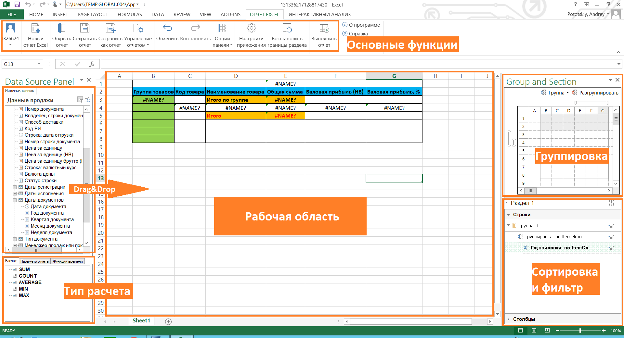Viewport: 624px width, 338px height.
Task: Open Управление отчетом menu
Action: pyautogui.click(x=138, y=35)
